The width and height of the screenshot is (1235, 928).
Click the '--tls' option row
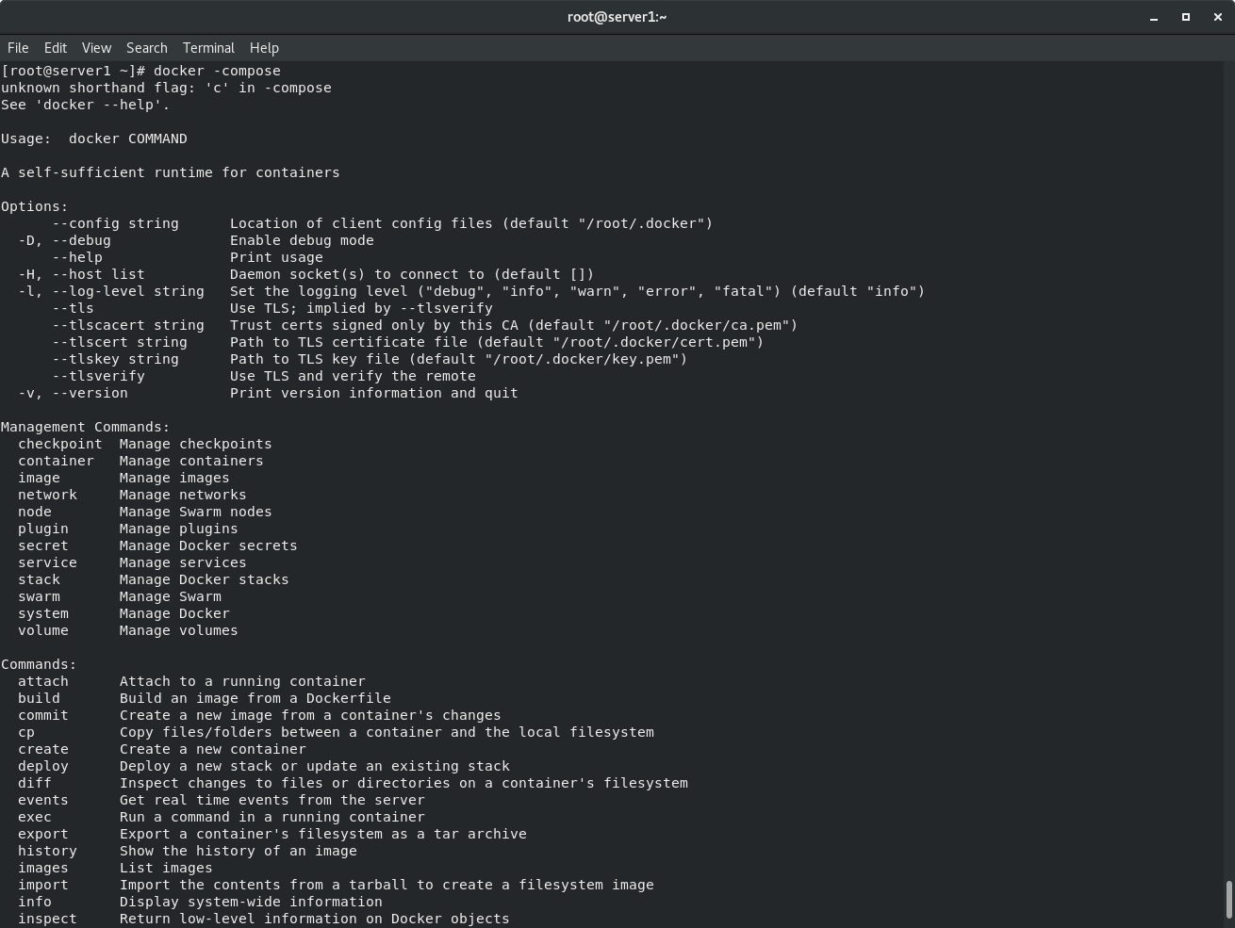pyautogui.click(x=73, y=308)
